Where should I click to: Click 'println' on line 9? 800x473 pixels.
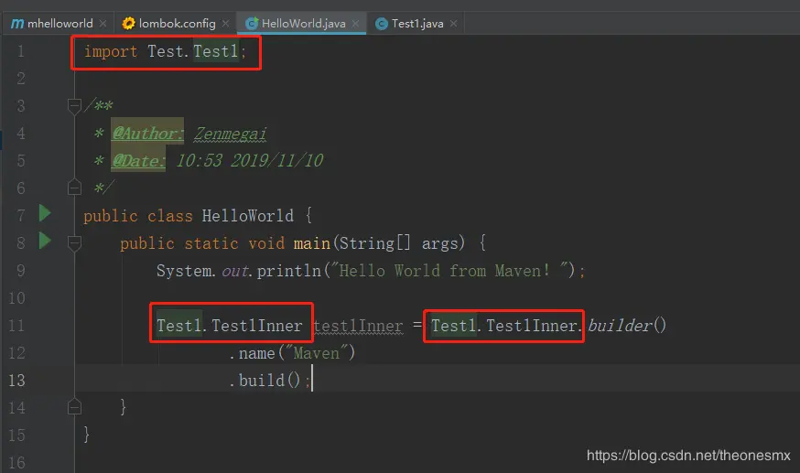288,271
